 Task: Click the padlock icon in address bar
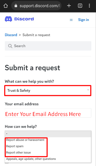point(16,6)
